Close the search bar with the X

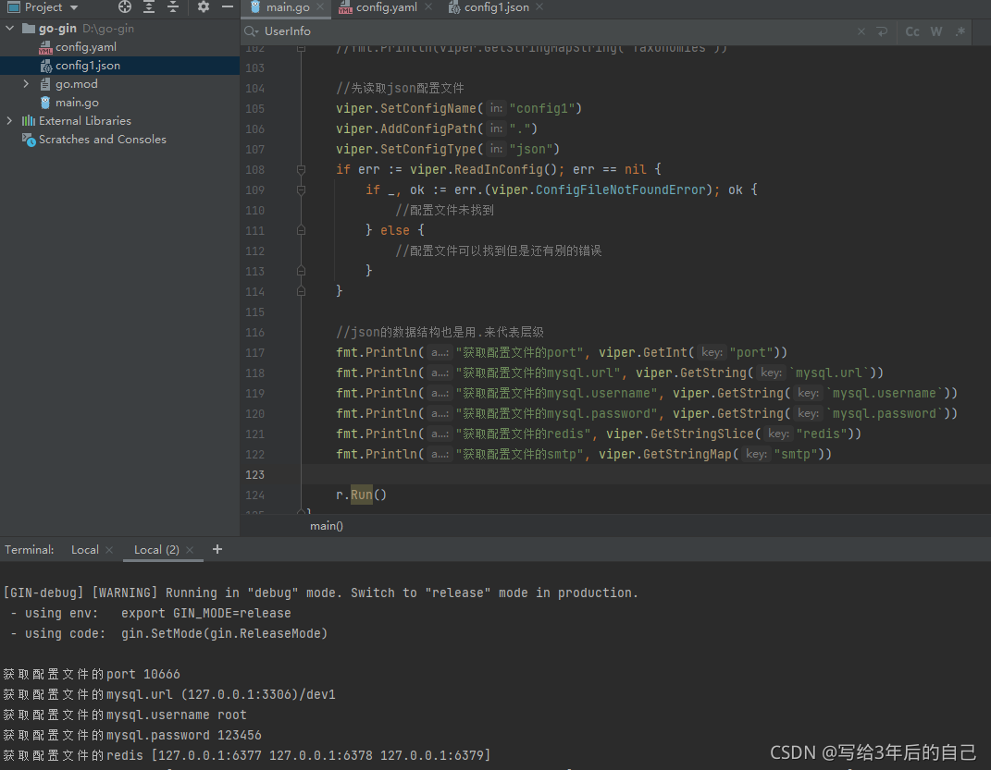pyautogui.click(x=861, y=31)
